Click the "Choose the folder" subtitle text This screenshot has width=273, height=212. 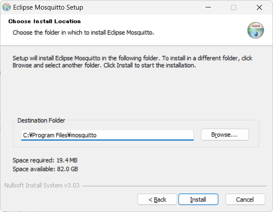point(83,32)
